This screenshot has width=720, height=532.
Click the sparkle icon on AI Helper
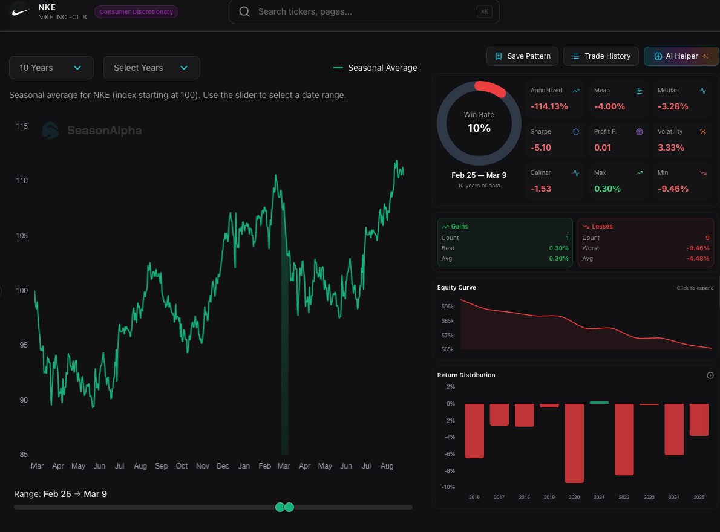pyautogui.click(x=705, y=56)
